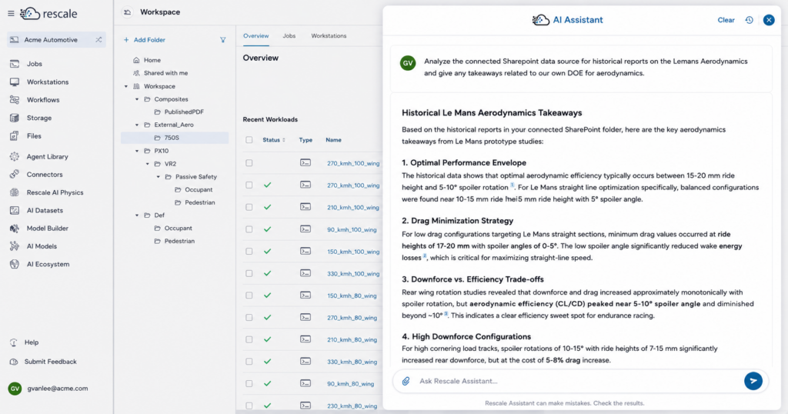Check the box for 210_kmh_100_wing
This screenshot has height=414, width=788.
coord(249,207)
